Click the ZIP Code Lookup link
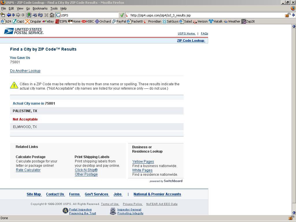Image resolution: width=296 pixels, height=222 pixels. tap(191, 40)
